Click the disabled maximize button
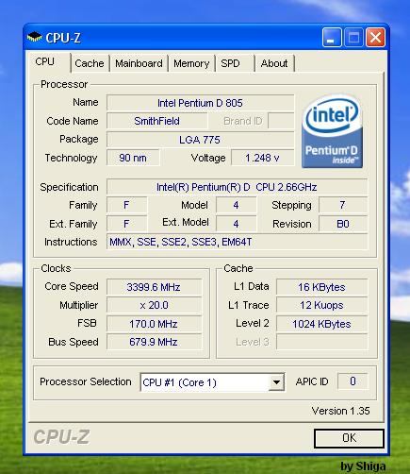The image size is (410, 474). (353, 38)
